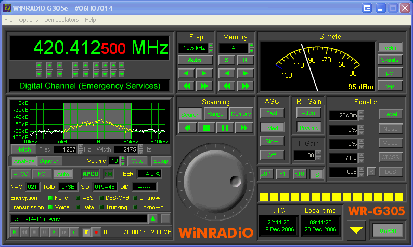The width and height of the screenshot is (413, 247).
Task: Switch to the Analyze tab
Action: (x=24, y=161)
